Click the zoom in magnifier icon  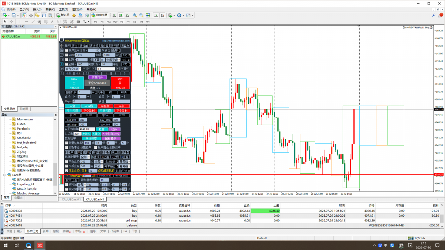(x=135, y=15)
